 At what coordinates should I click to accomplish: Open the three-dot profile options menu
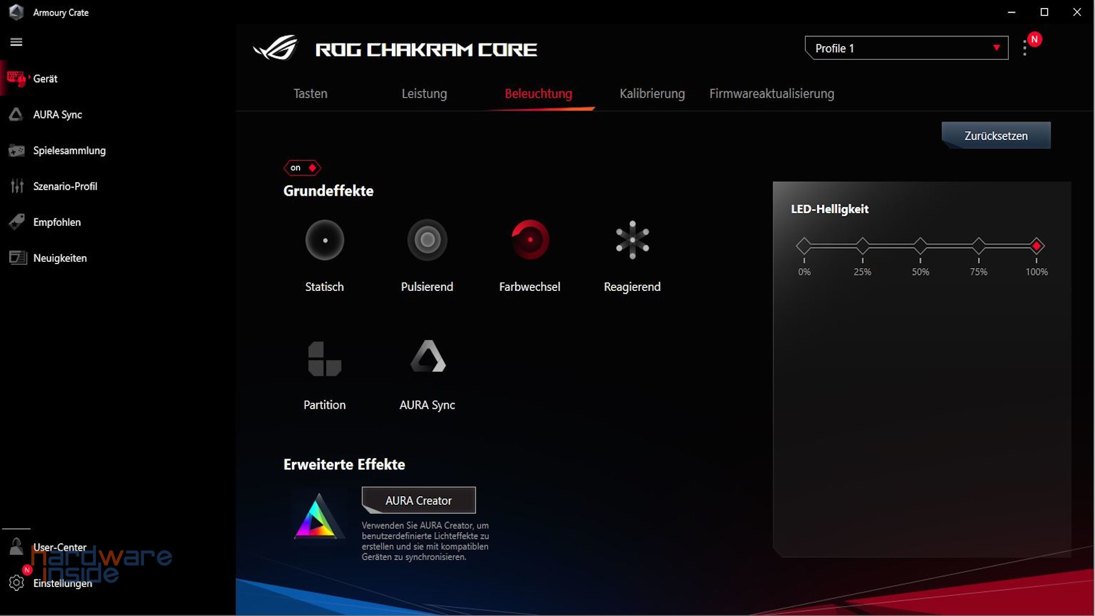point(1024,48)
